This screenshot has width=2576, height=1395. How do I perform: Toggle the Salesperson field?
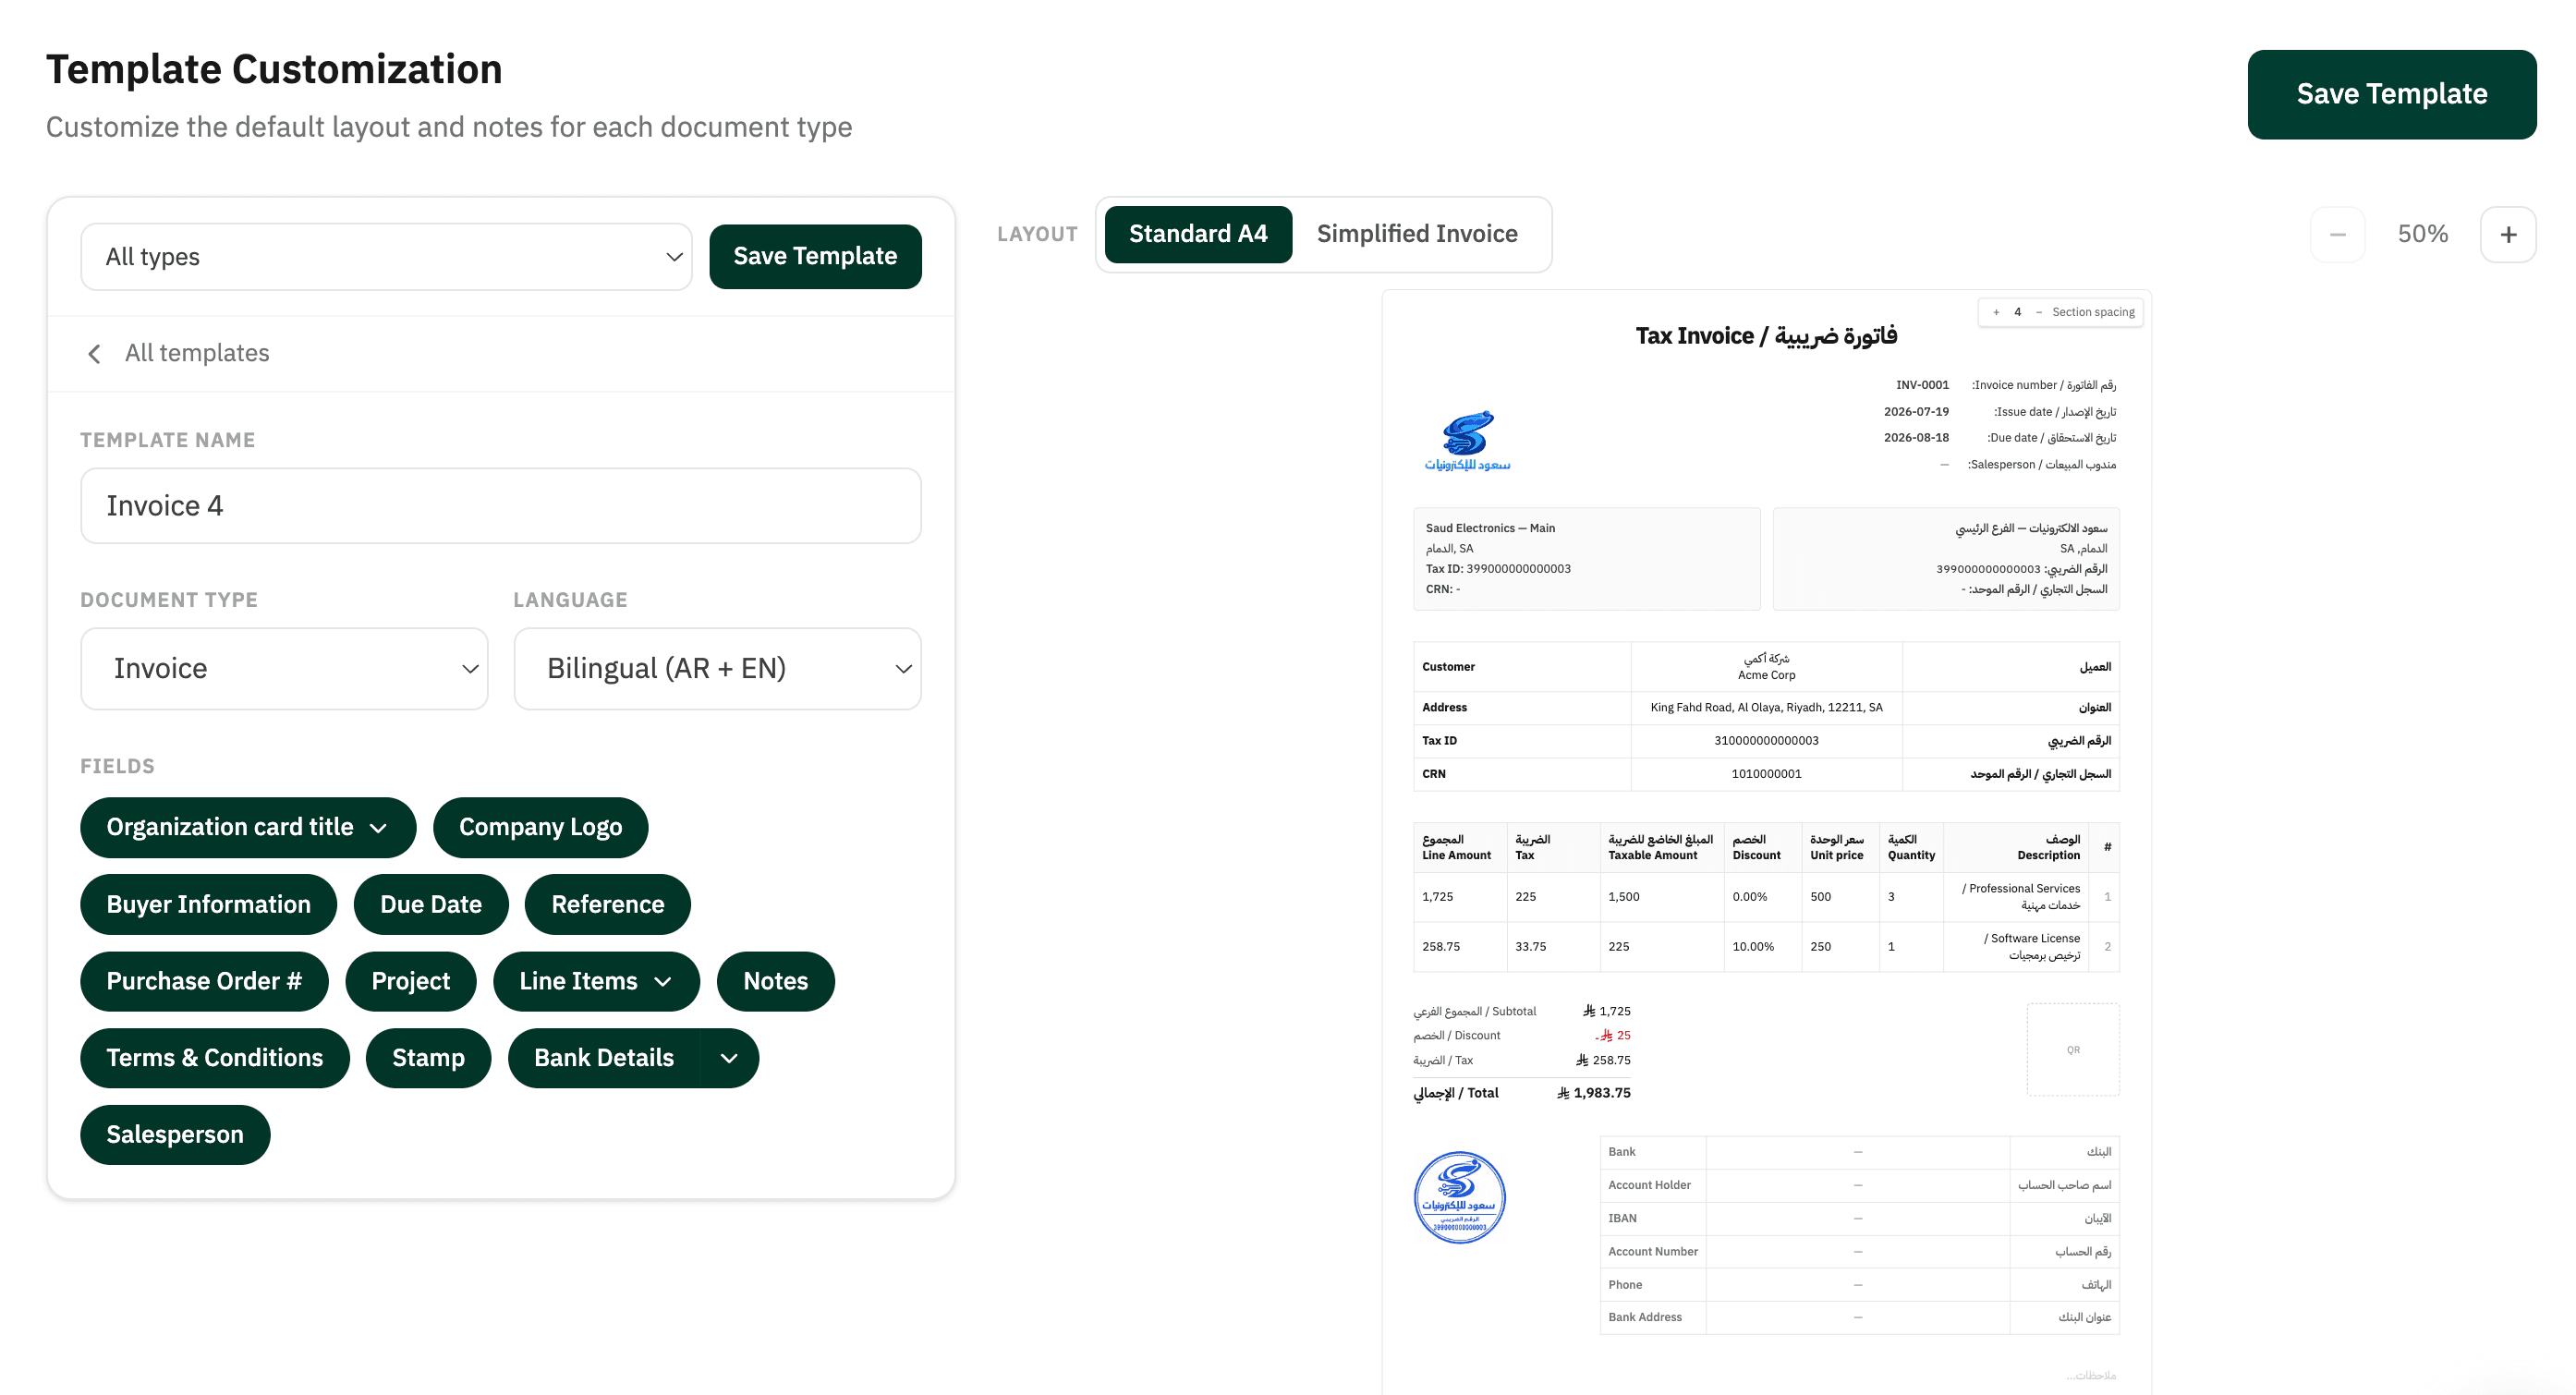coord(175,1135)
